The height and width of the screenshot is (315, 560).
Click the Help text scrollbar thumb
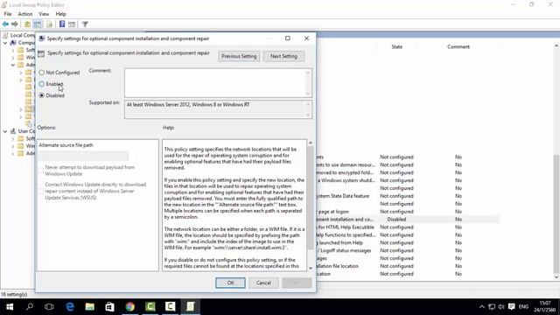[x=311, y=199]
